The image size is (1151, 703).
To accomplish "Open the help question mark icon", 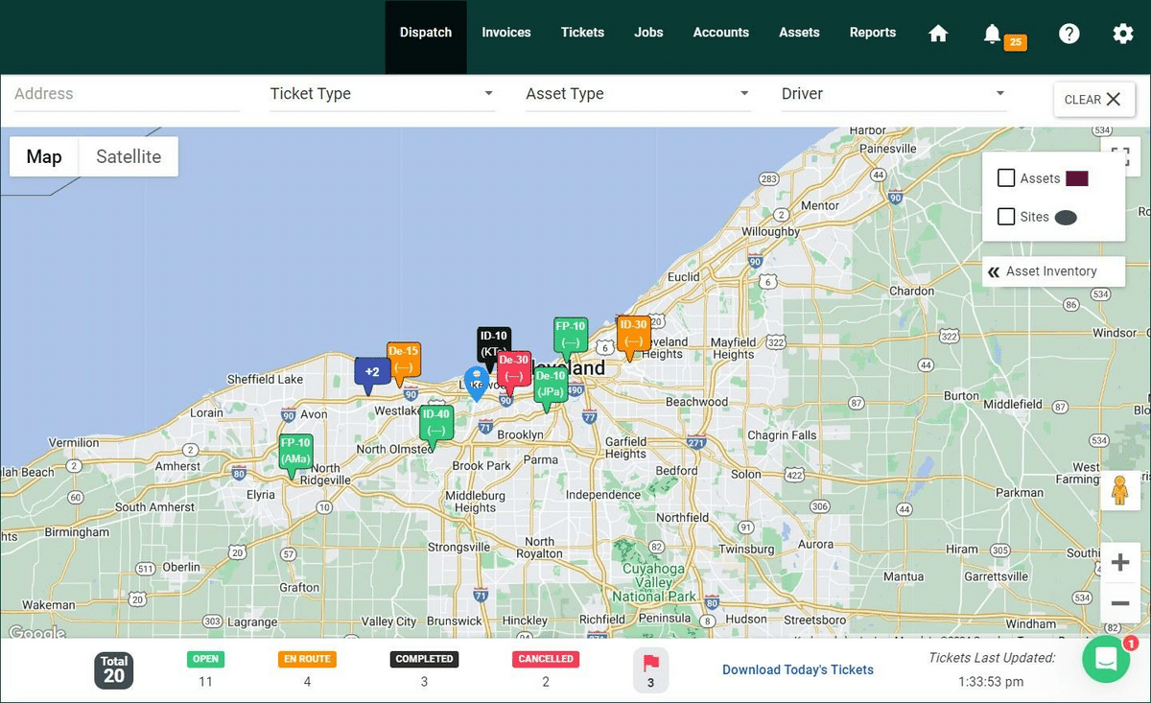I will tap(1069, 34).
